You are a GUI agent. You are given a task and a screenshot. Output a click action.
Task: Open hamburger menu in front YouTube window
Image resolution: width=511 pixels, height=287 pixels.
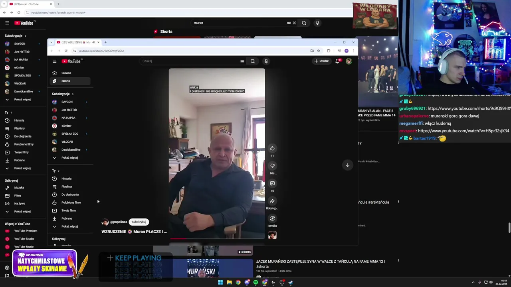point(54,61)
